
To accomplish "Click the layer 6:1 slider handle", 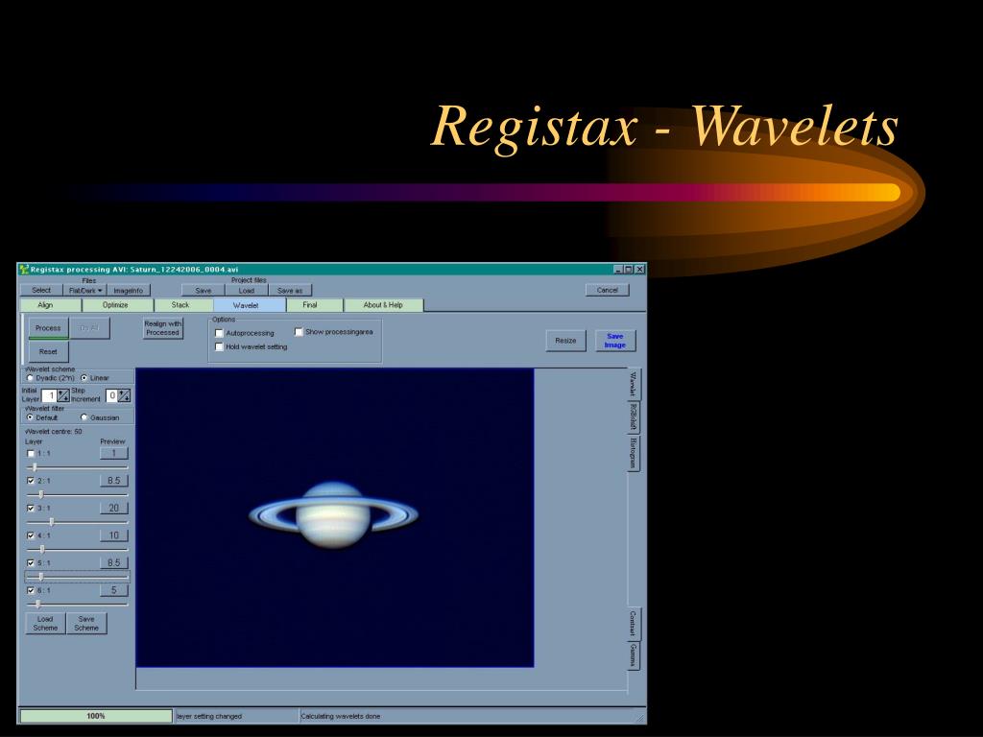I will [x=38, y=605].
